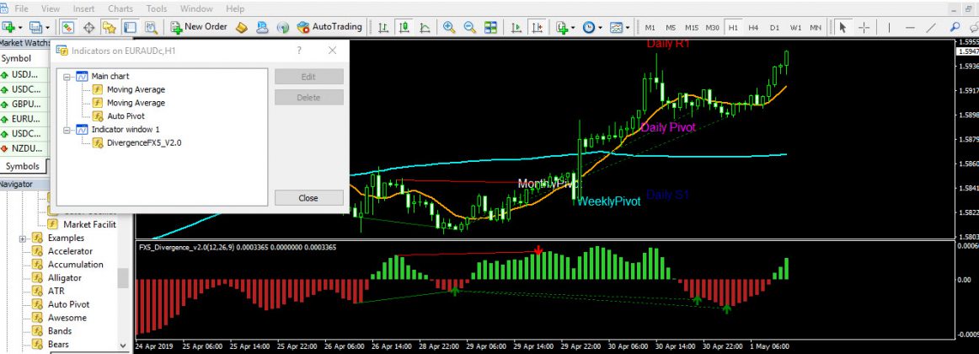The height and width of the screenshot is (354, 979).
Task: Select the vertical line drawing tool
Action: 887,27
